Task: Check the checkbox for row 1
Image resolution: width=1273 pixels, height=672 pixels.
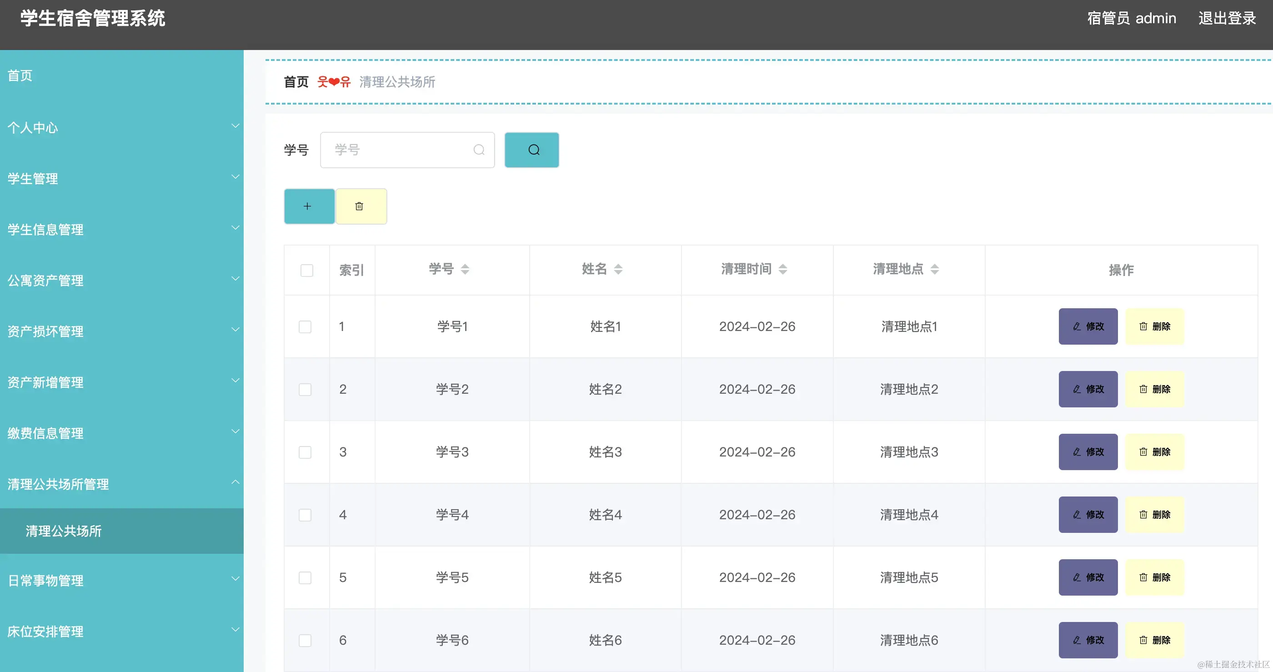Action: pyautogui.click(x=306, y=326)
